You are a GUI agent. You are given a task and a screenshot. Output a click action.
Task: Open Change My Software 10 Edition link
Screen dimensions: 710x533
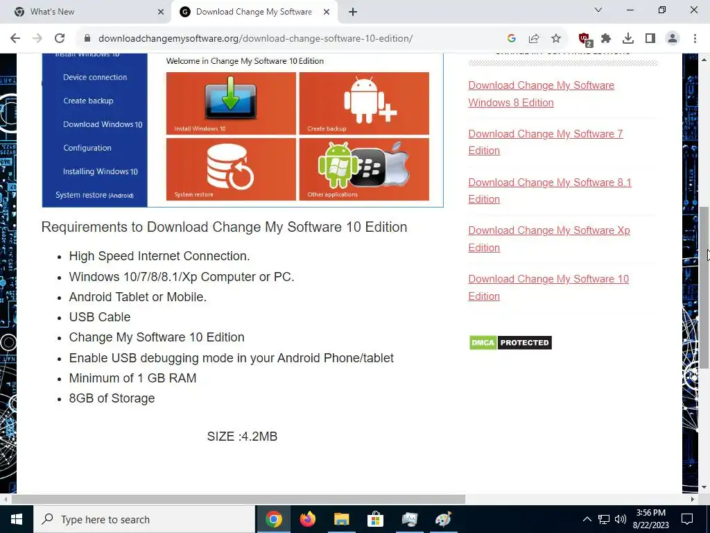point(548,287)
